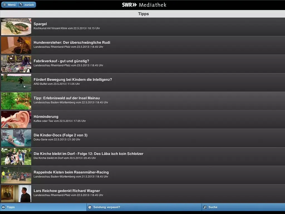Select 'Die Kirche bleibt im Dorf - Folge 12' title

coord(89,154)
